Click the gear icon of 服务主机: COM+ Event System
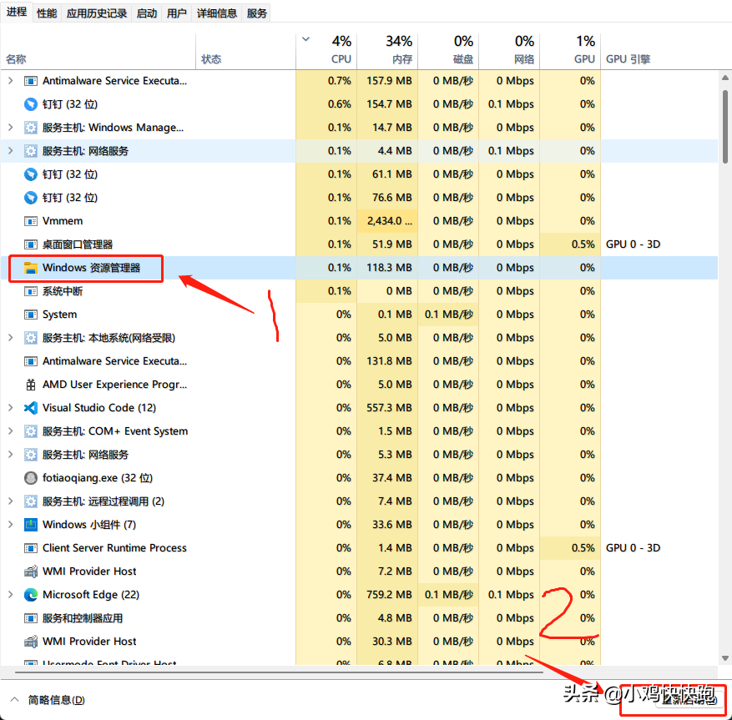This screenshot has height=720, width=732. 30,431
